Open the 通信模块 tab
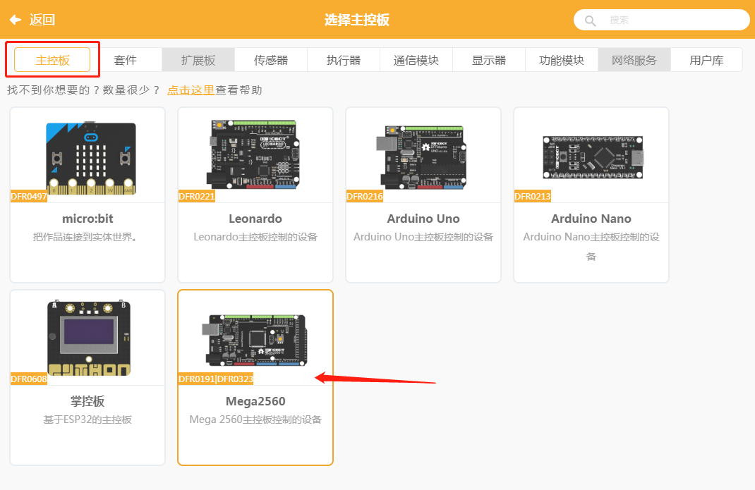The height and width of the screenshot is (490, 755). pyautogui.click(x=416, y=60)
